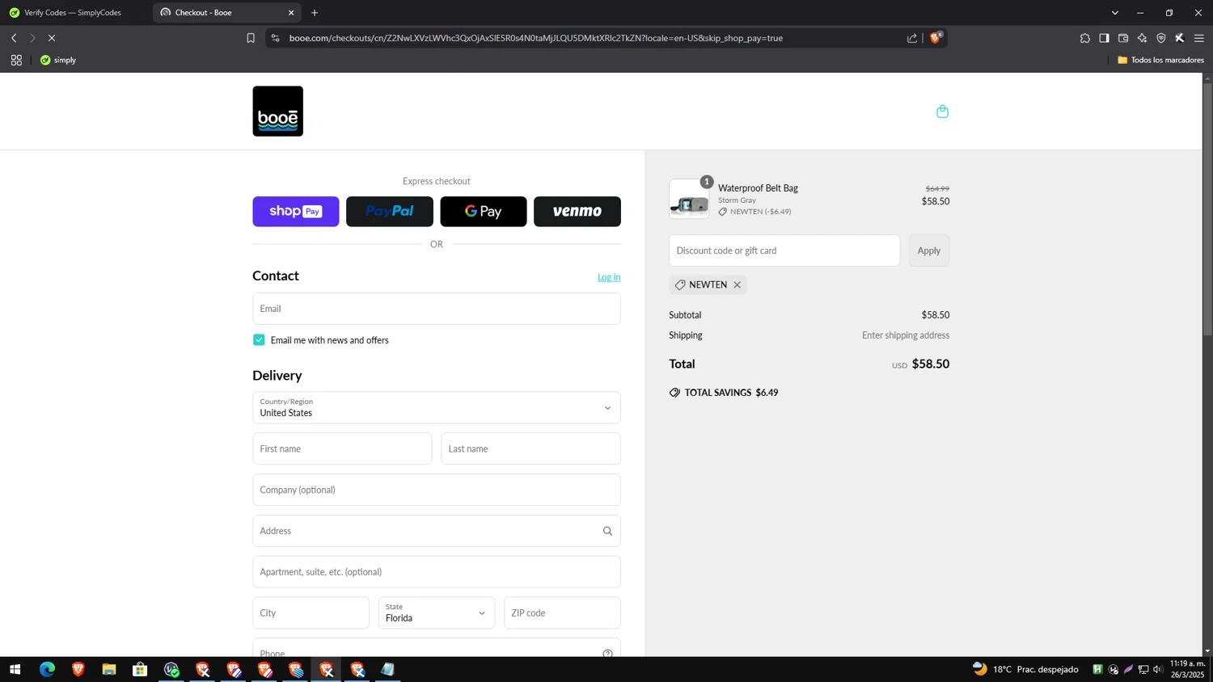Focus the Apartment, suite field
1213x682 pixels.
click(437, 572)
